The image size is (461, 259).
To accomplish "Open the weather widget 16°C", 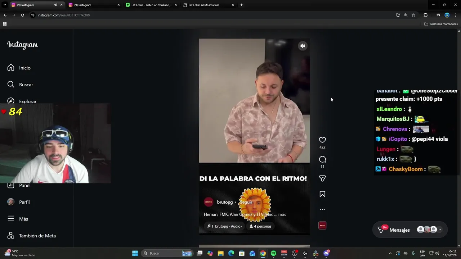I will click(20, 253).
